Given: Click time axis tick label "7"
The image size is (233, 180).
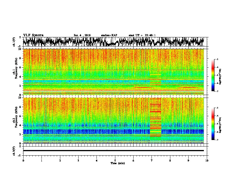Looking at the screenshot, I should coord(152,161).
